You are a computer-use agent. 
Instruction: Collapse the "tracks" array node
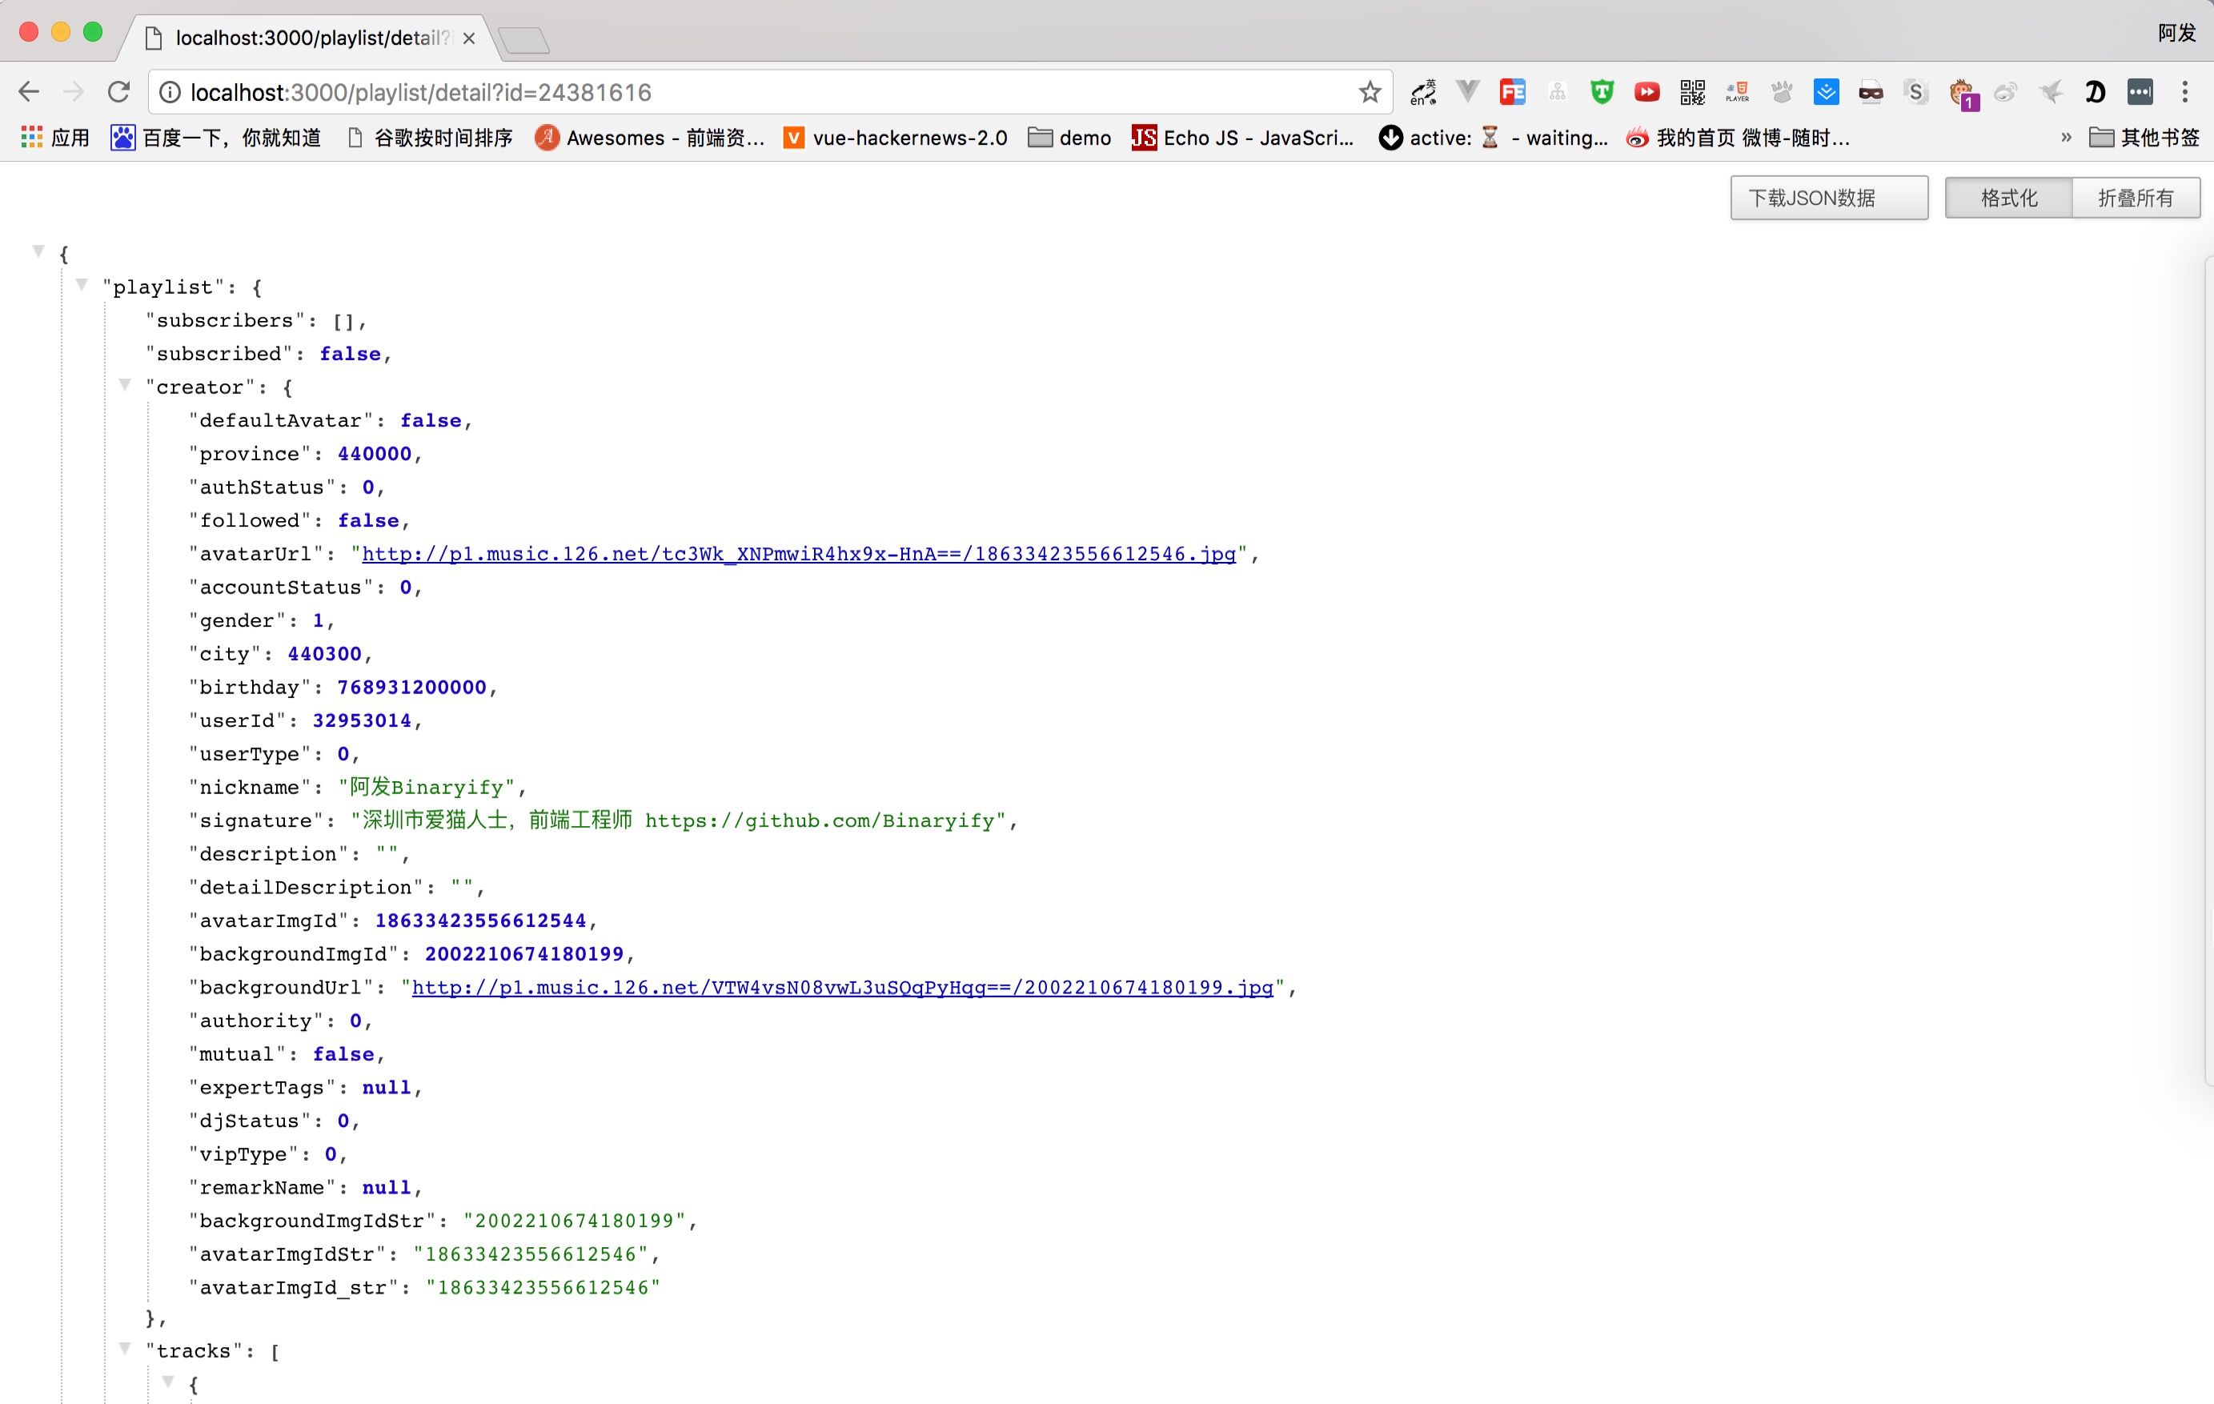125,1349
